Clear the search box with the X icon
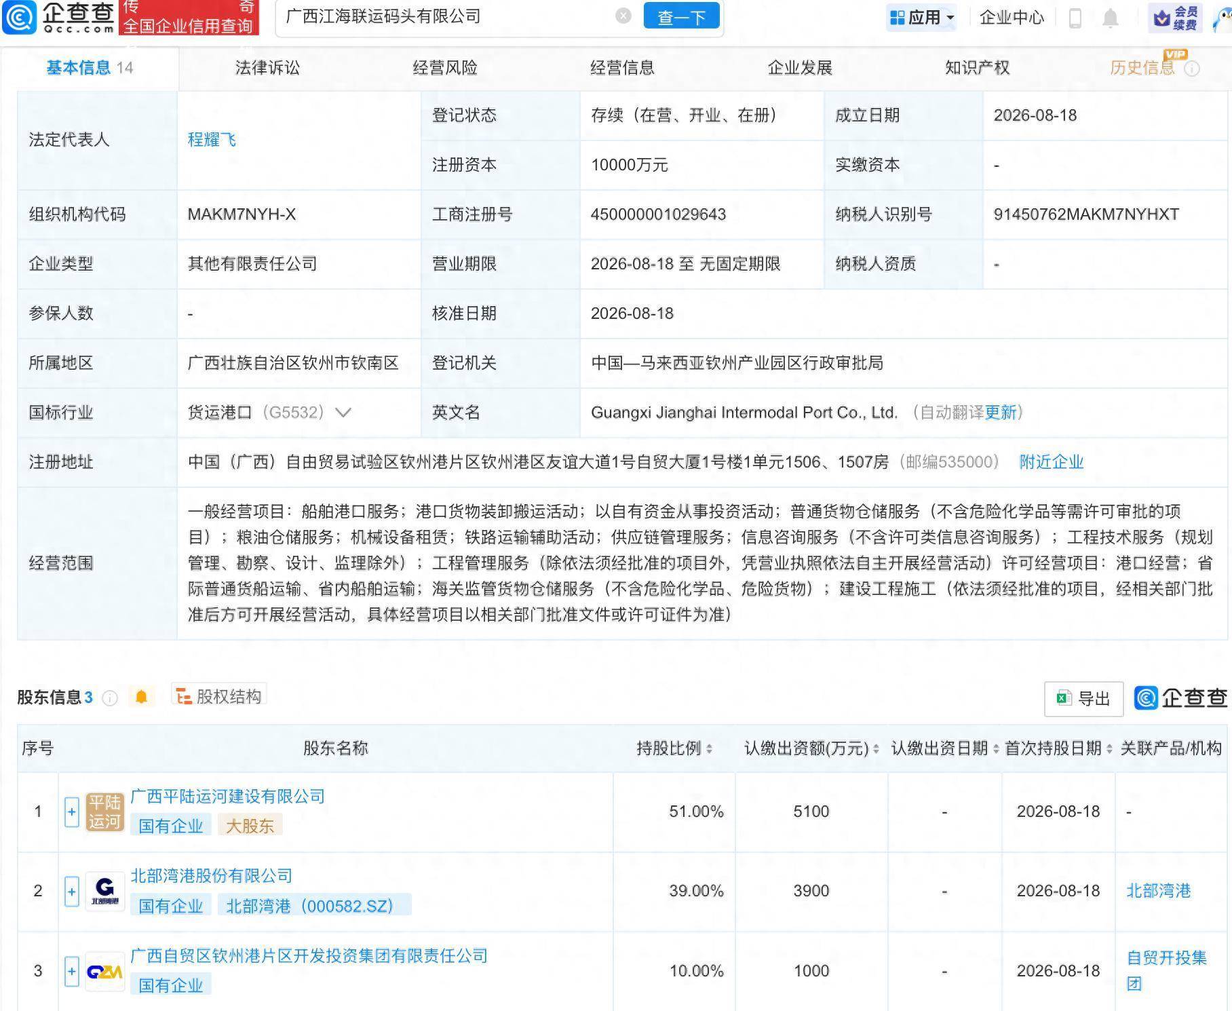 [x=623, y=16]
